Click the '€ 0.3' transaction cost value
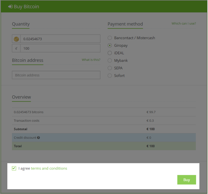Screen dimensions: 208x194 coord(150,120)
